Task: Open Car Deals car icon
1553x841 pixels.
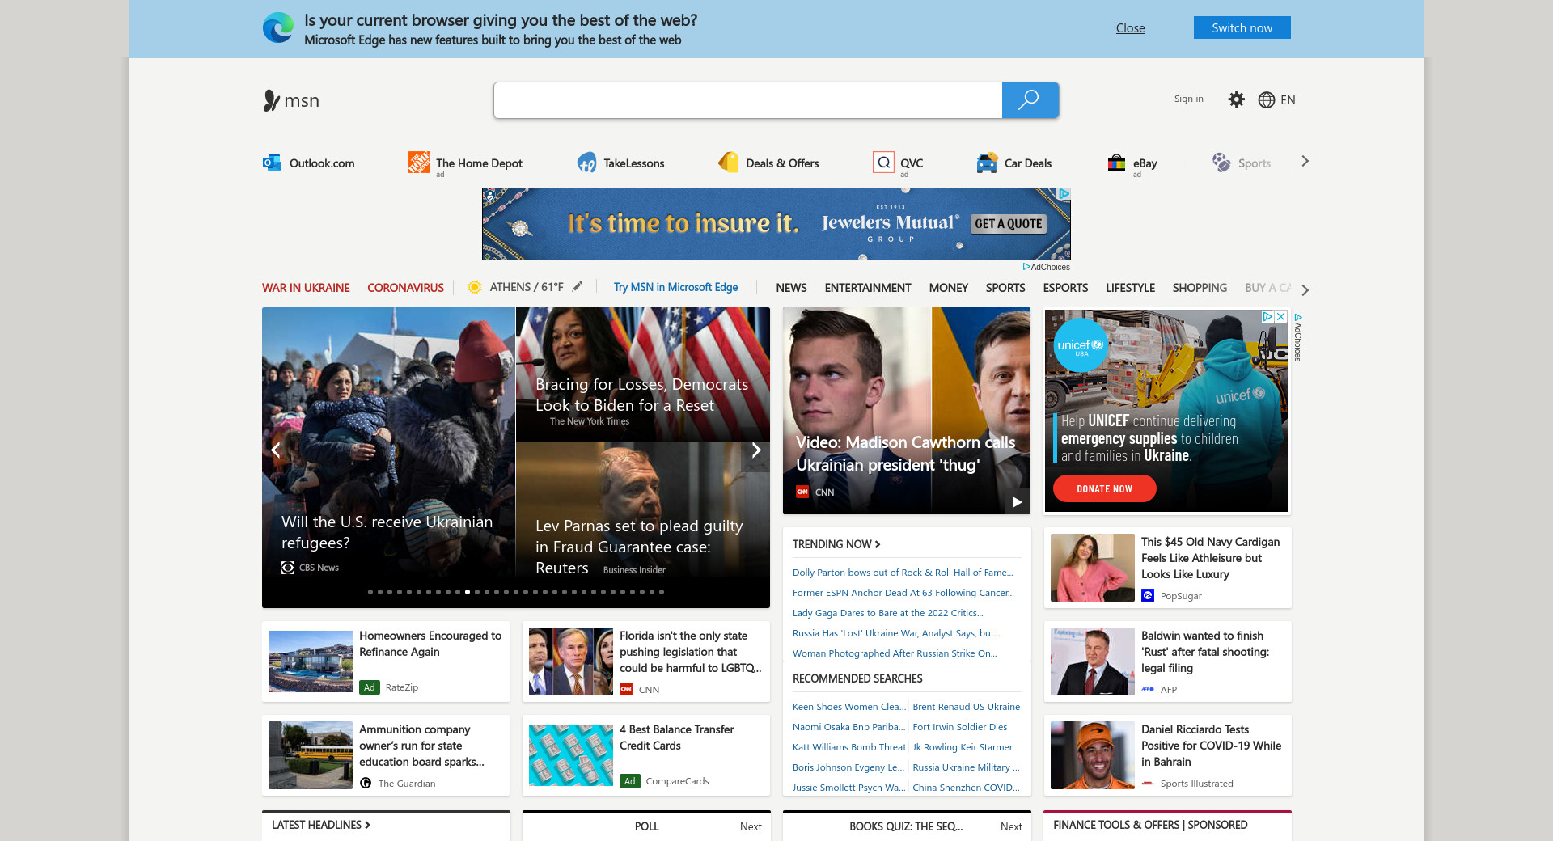Action: pyautogui.click(x=987, y=163)
